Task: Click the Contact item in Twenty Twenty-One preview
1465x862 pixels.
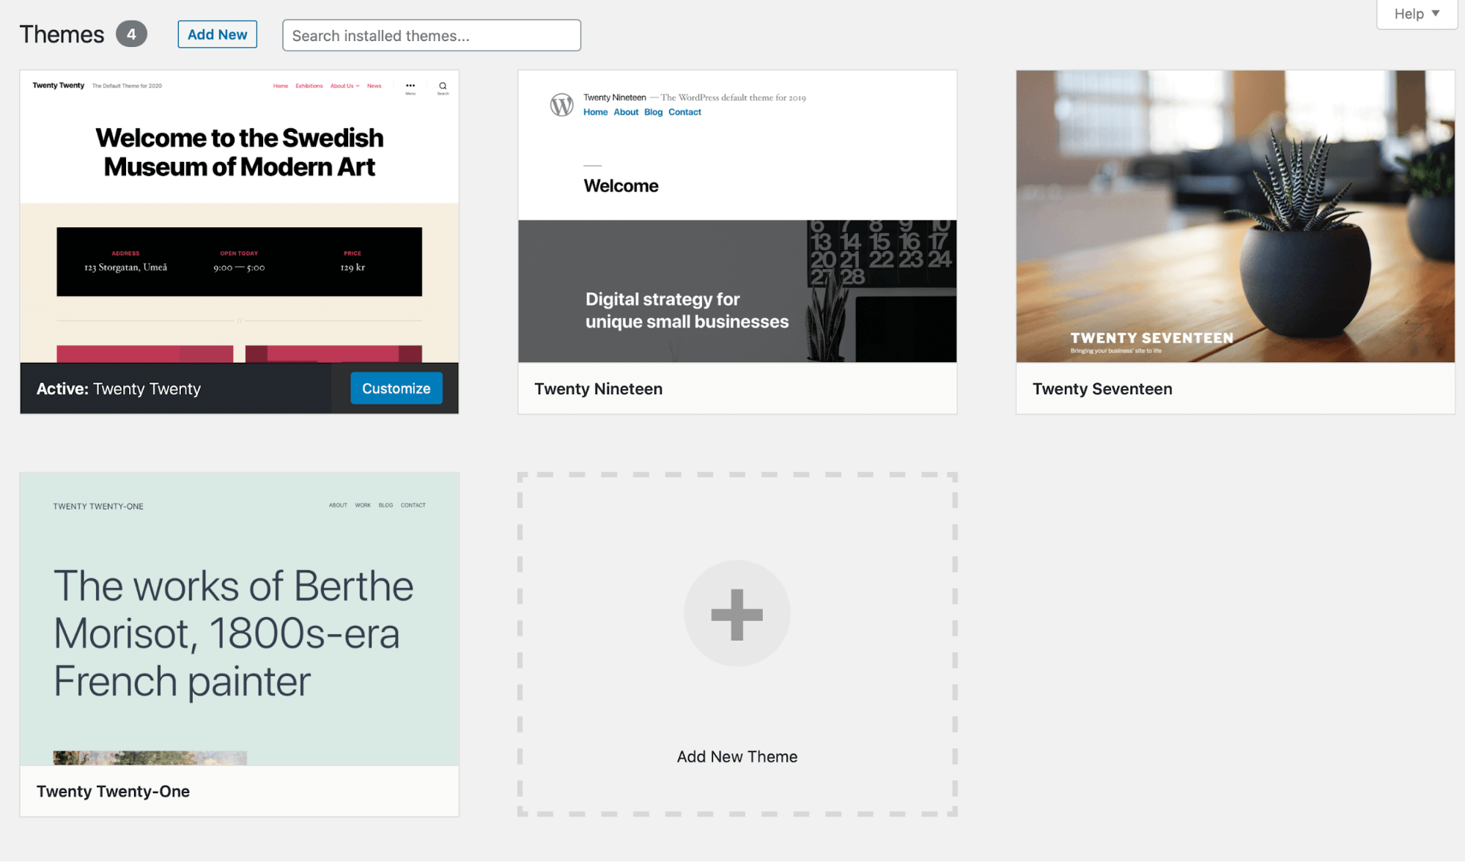Action: (413, 505)
